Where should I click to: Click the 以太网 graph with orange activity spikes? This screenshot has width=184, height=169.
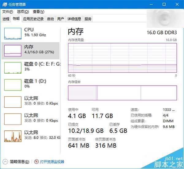pos(13,136)
